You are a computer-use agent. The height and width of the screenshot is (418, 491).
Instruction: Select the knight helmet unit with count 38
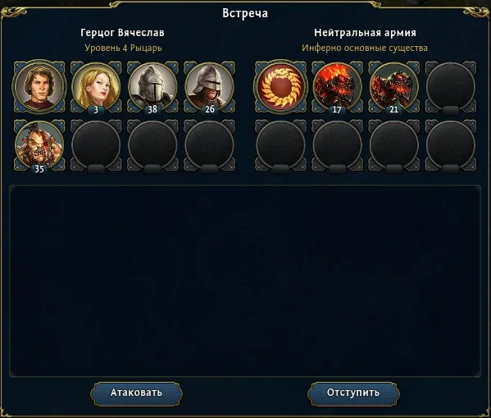coord(152,86)
